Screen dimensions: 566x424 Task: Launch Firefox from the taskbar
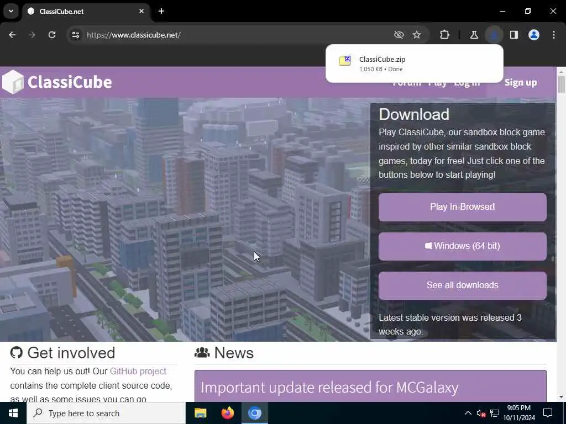click(227, 413)
